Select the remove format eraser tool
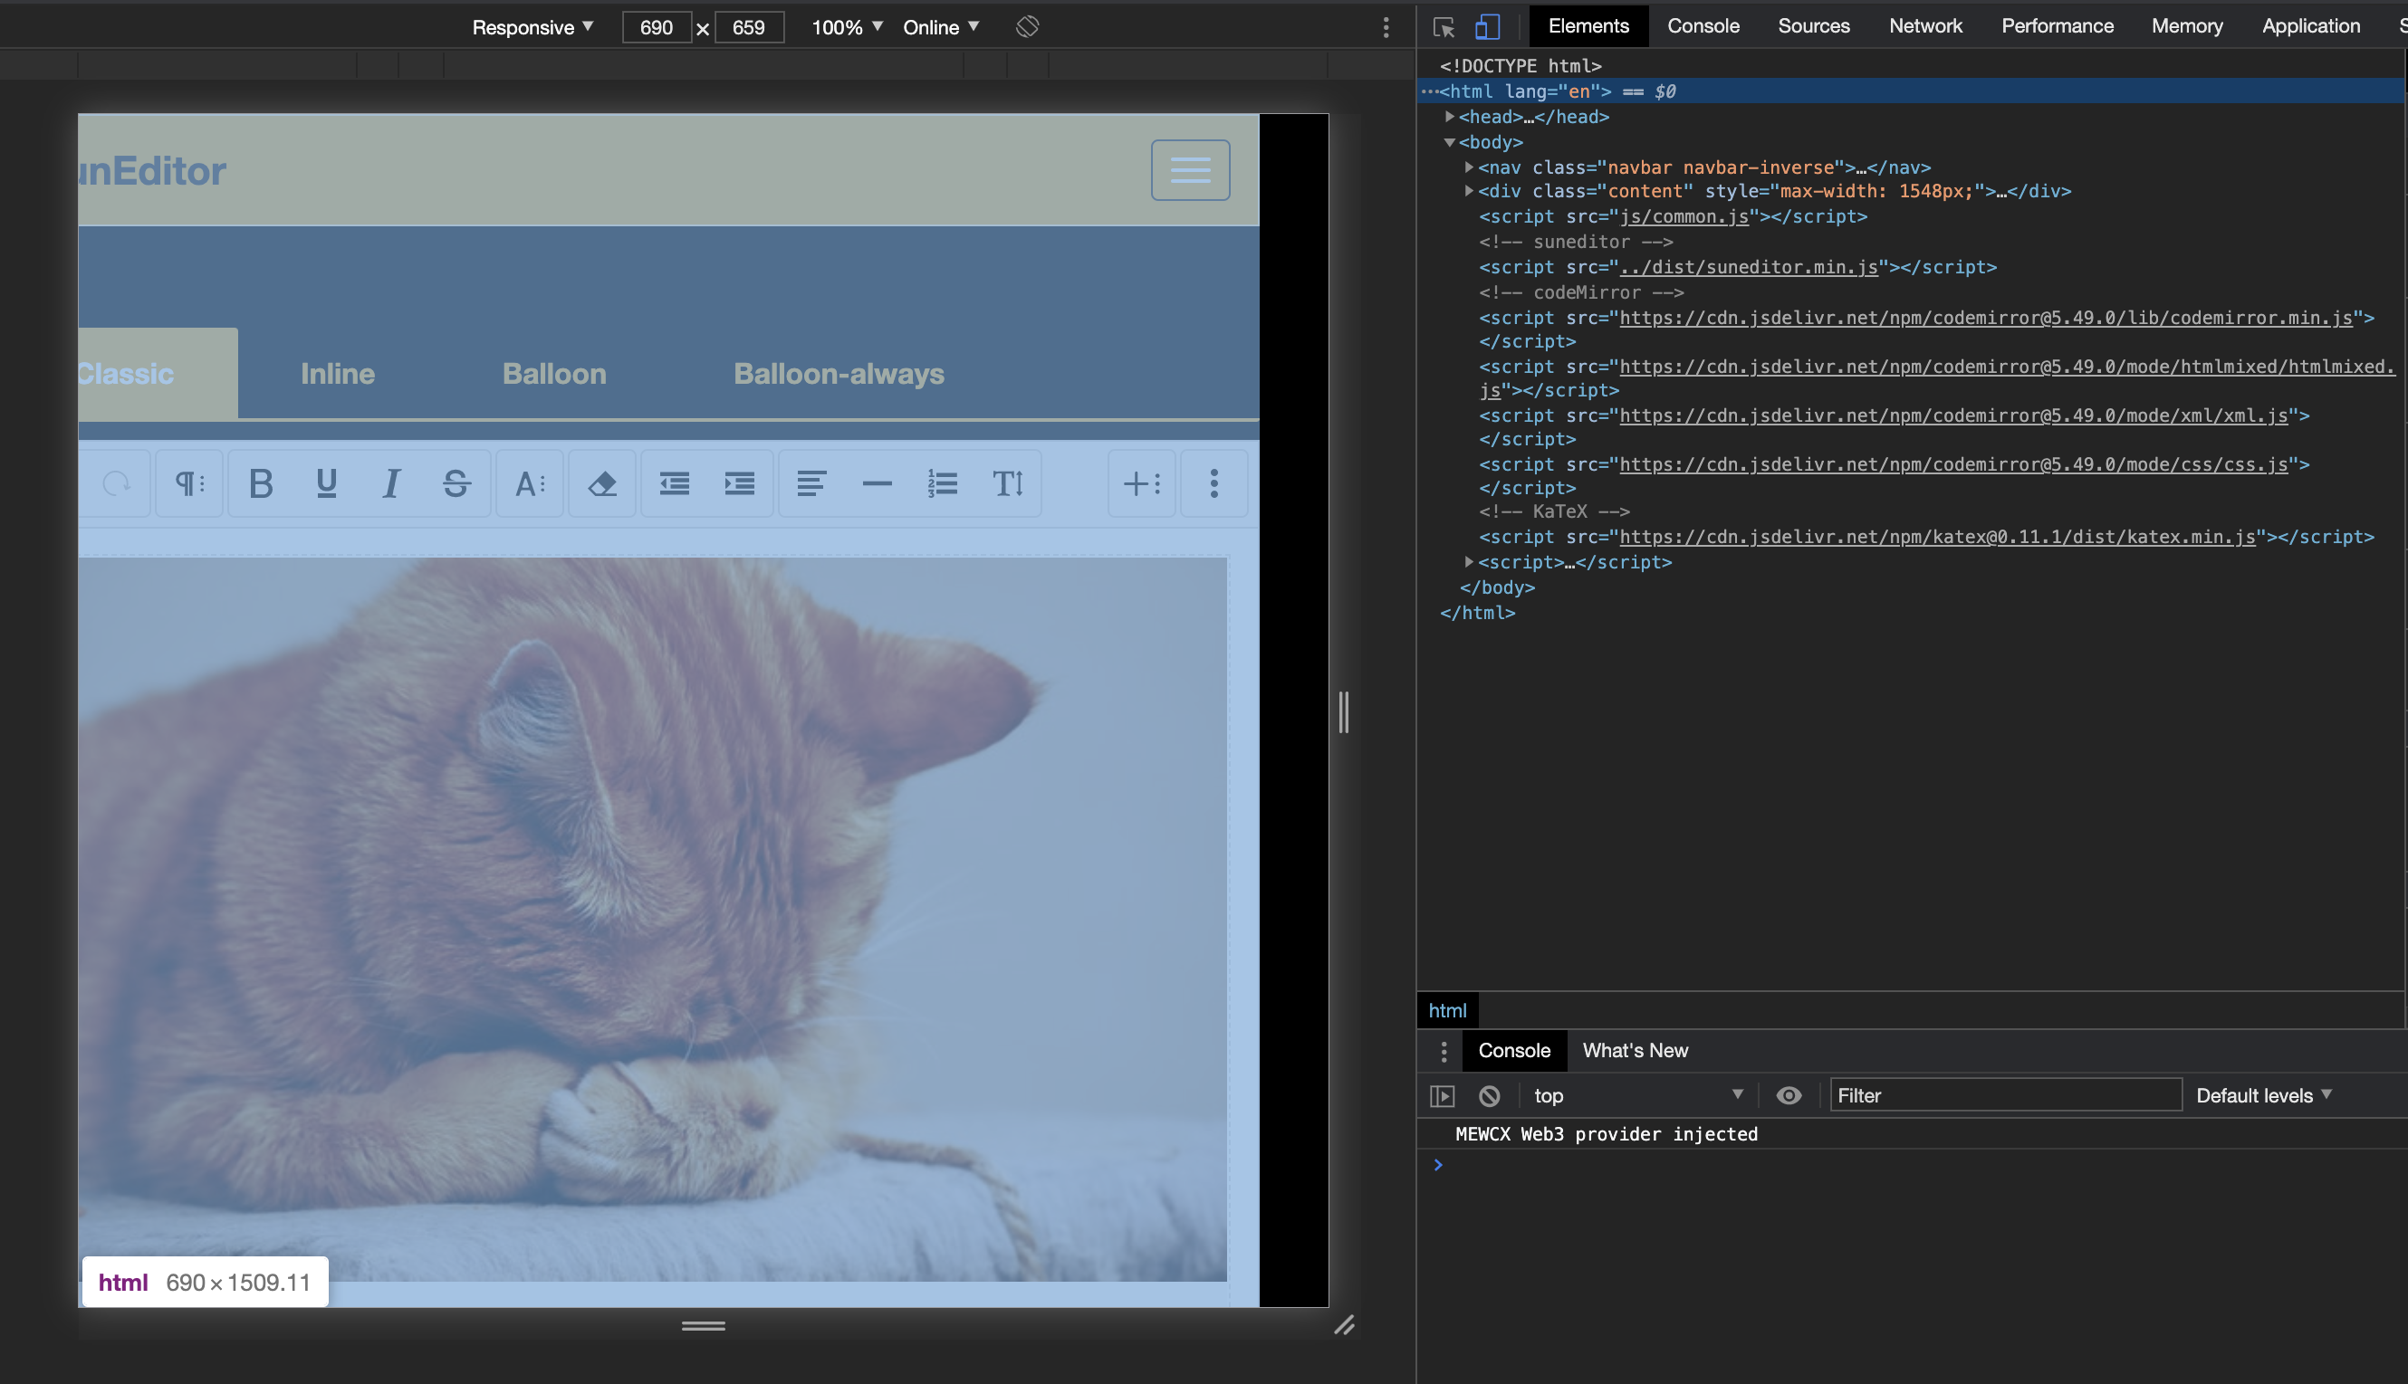 [x=601, y=484]
